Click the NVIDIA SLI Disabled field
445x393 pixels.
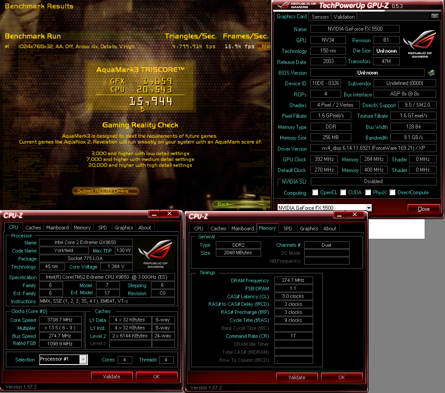pyautogui.click(x=373, y=181)
